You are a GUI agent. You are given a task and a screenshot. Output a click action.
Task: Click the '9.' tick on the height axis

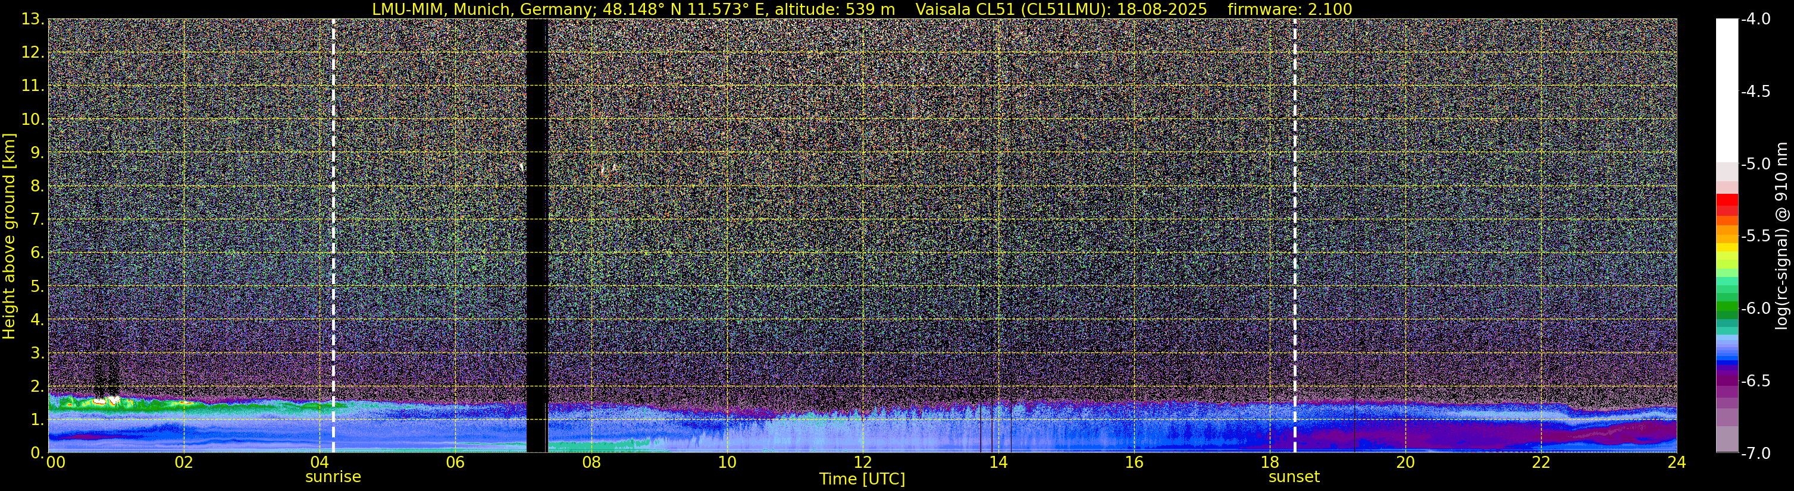(37, 153)
